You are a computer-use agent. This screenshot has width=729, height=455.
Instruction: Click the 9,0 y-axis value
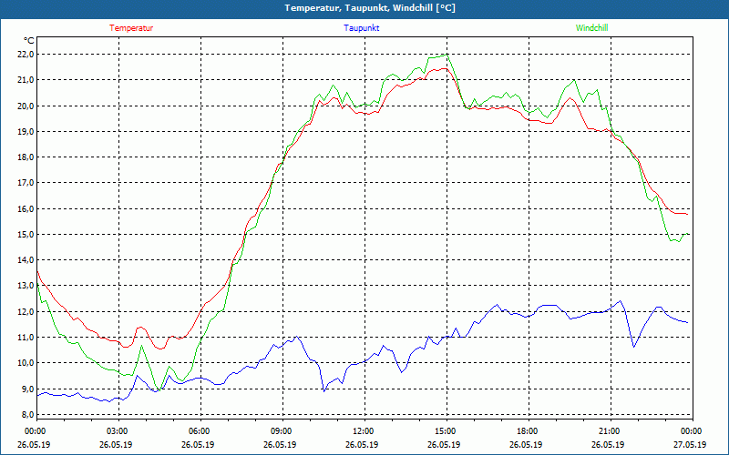pyautogui.click(x=28, y=389)
